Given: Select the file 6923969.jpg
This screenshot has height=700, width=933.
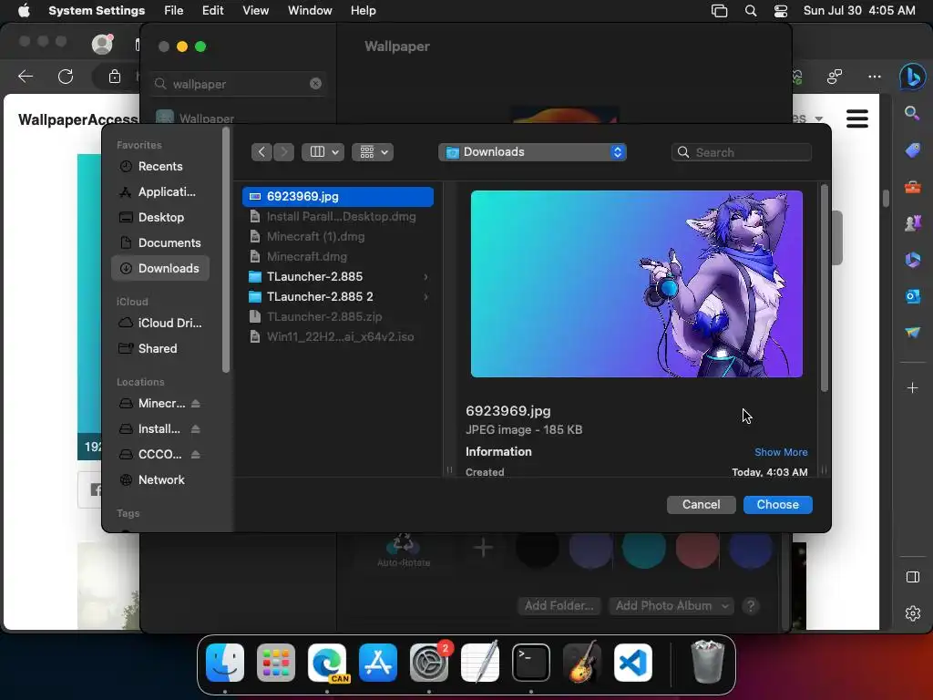Looking at the screenshot, I should click(x=338, y=197).
